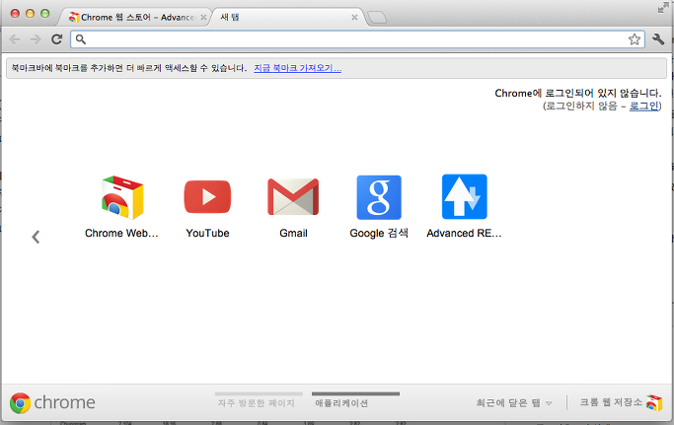Viewport: 674px width, 425px height.
Task: Close the Chrome 웹 스토어 tab
Action: pyautogui.click(x=203, y=18)
